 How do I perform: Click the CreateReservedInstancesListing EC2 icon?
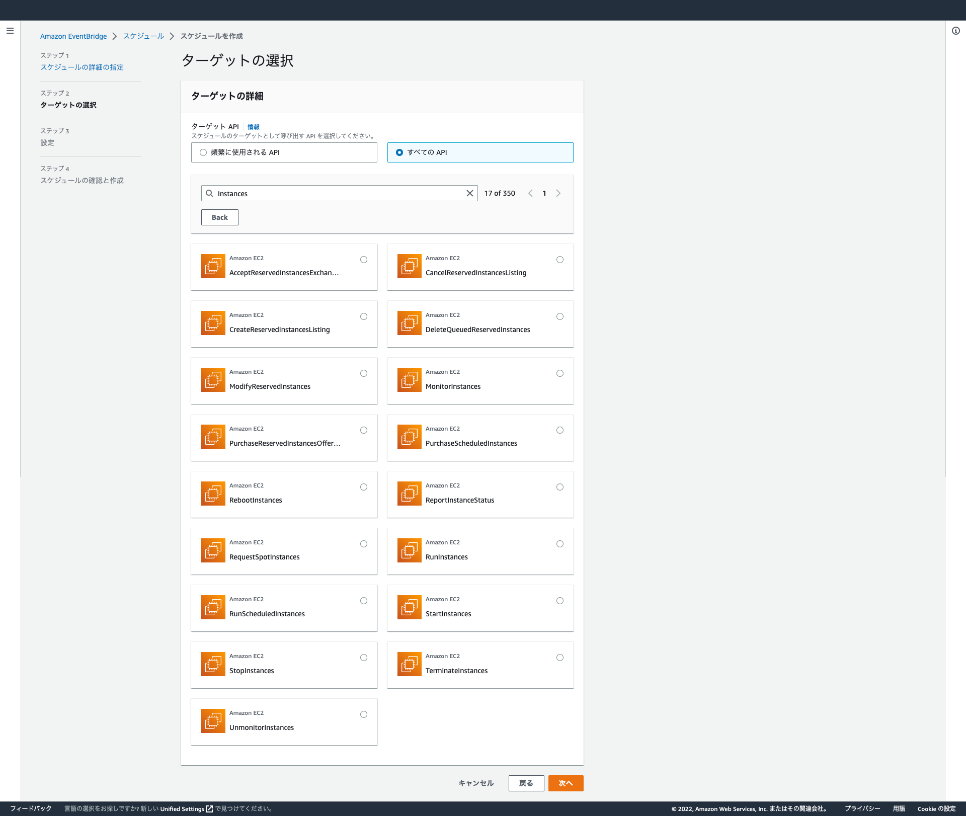pos(213,323)
